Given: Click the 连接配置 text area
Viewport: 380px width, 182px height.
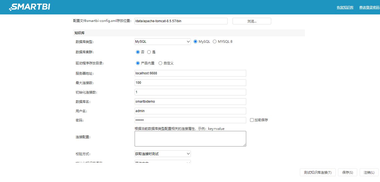Looking at the screenshot, I should click(190, 138).
